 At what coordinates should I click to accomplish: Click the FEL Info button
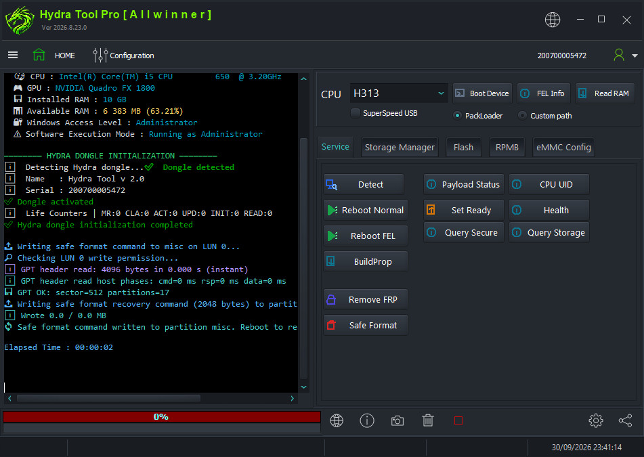coord(543,93)
